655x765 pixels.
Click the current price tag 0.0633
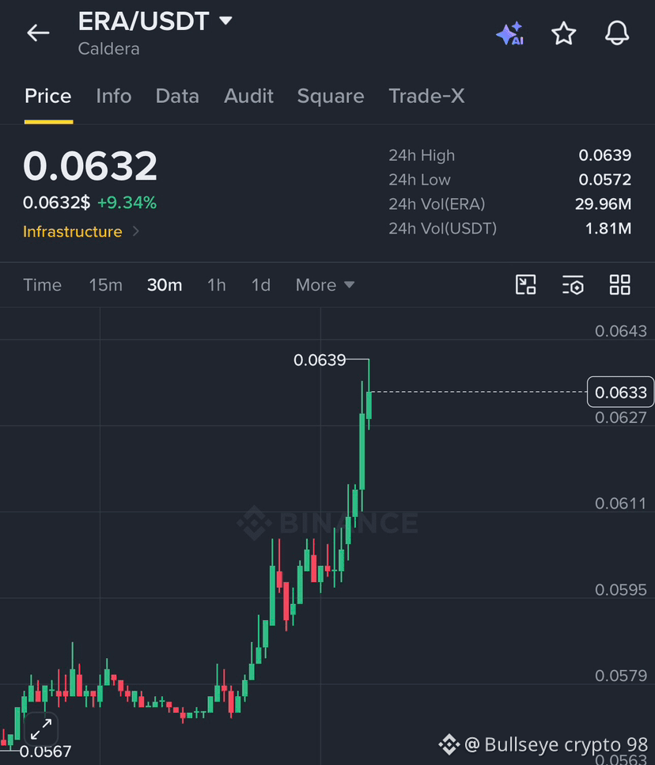pos(620,392)
